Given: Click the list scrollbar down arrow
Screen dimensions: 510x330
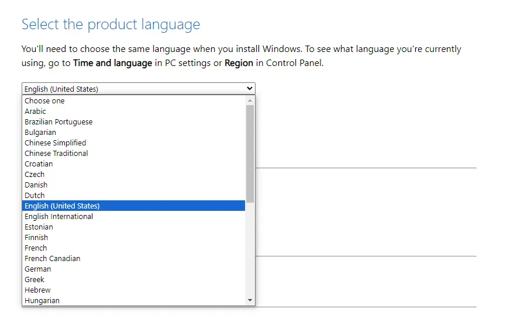Looking at the screenshot, I should pos(250,300).
